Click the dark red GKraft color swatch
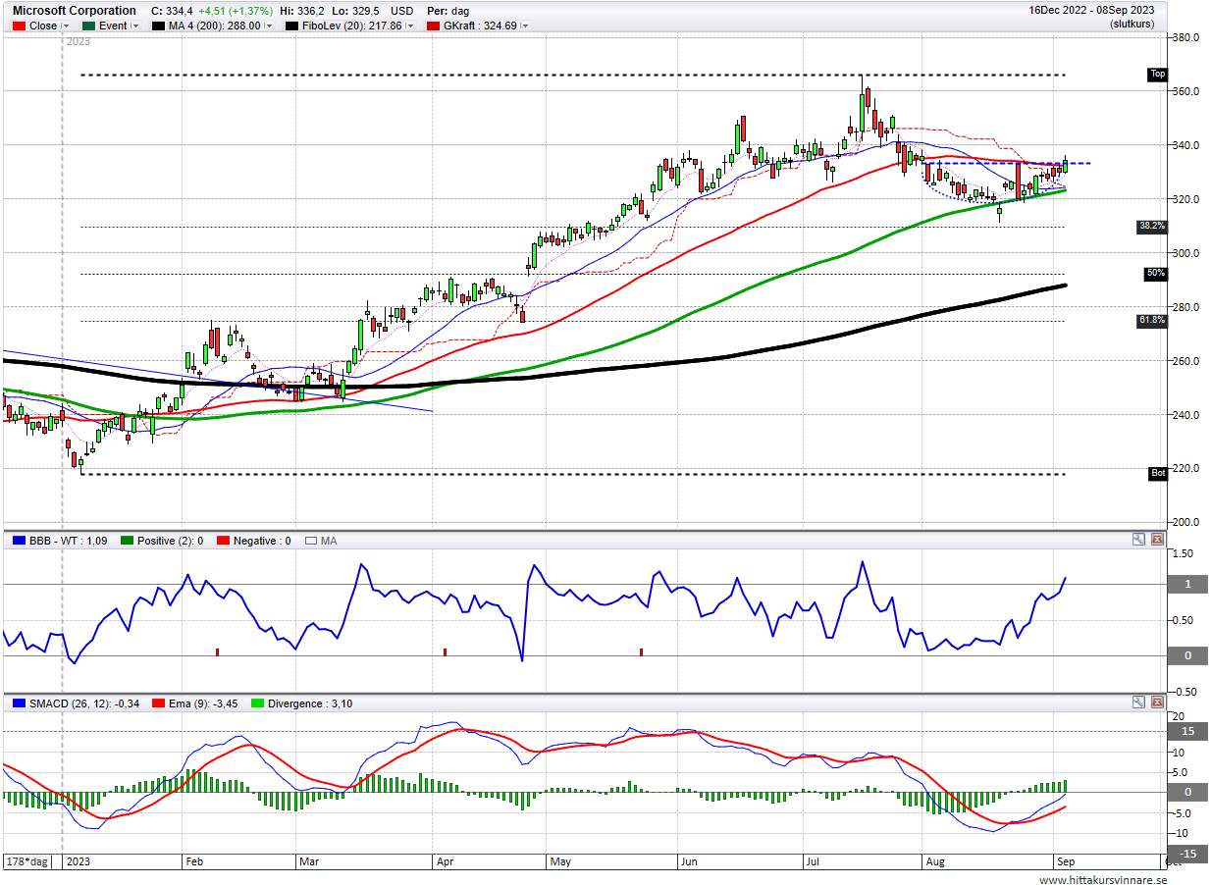The image size is (1211, 885). [431, 26]
